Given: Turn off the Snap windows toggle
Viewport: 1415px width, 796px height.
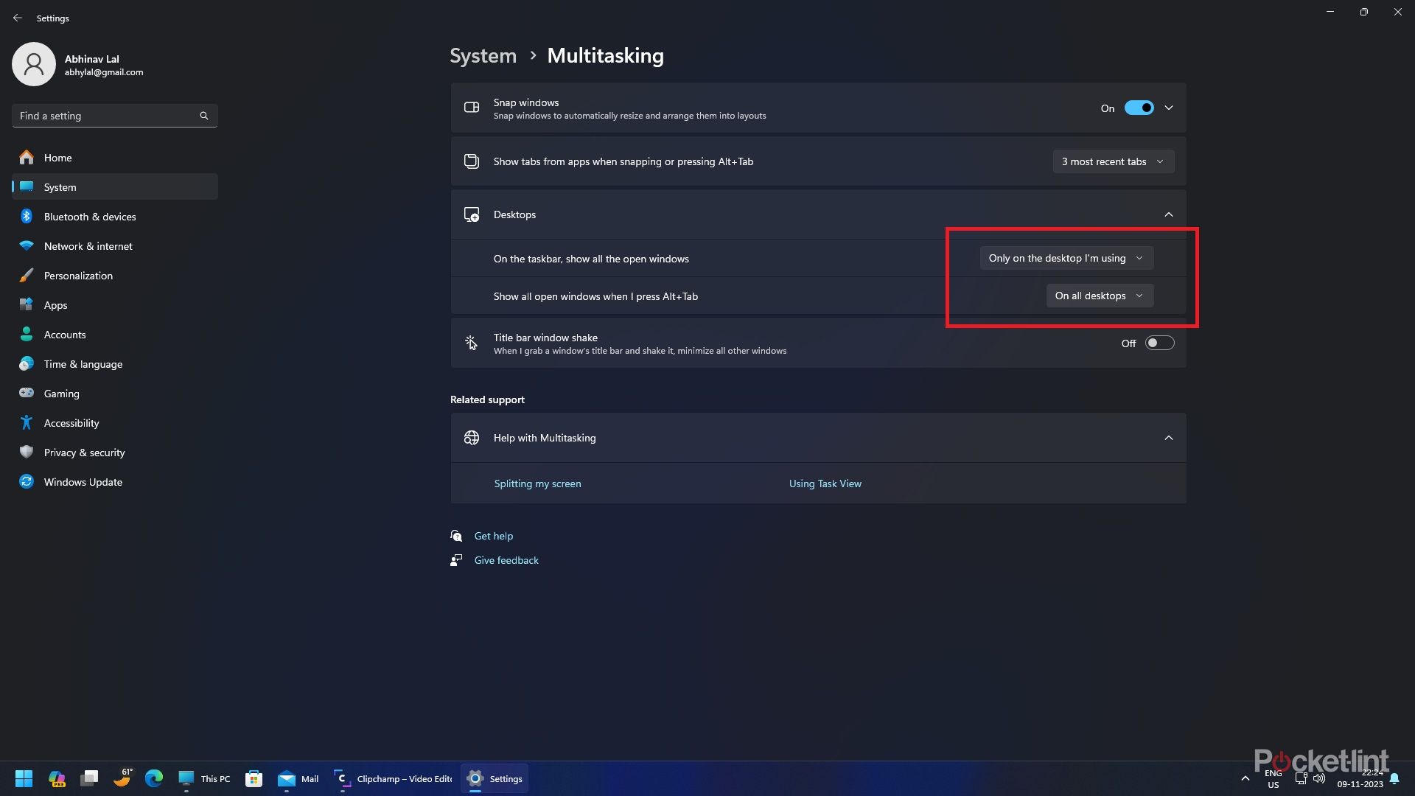Looking at the screenshot, I should point(1139,108).
